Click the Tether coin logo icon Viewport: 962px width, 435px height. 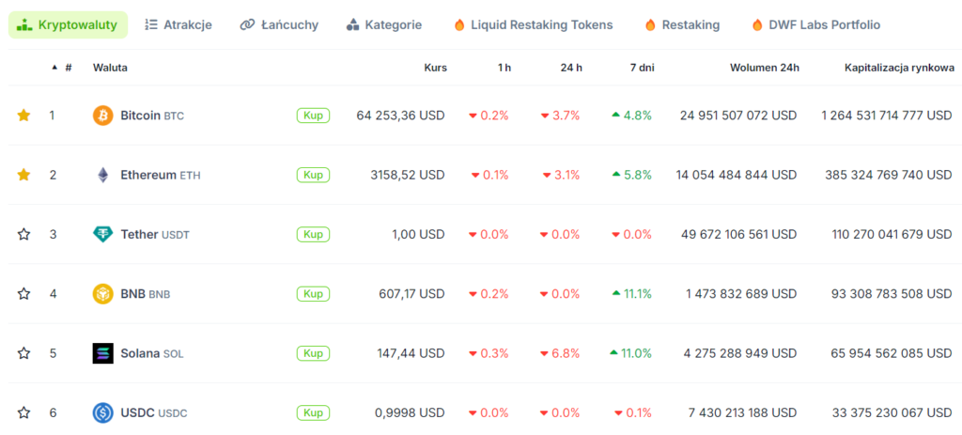(102, 234)
